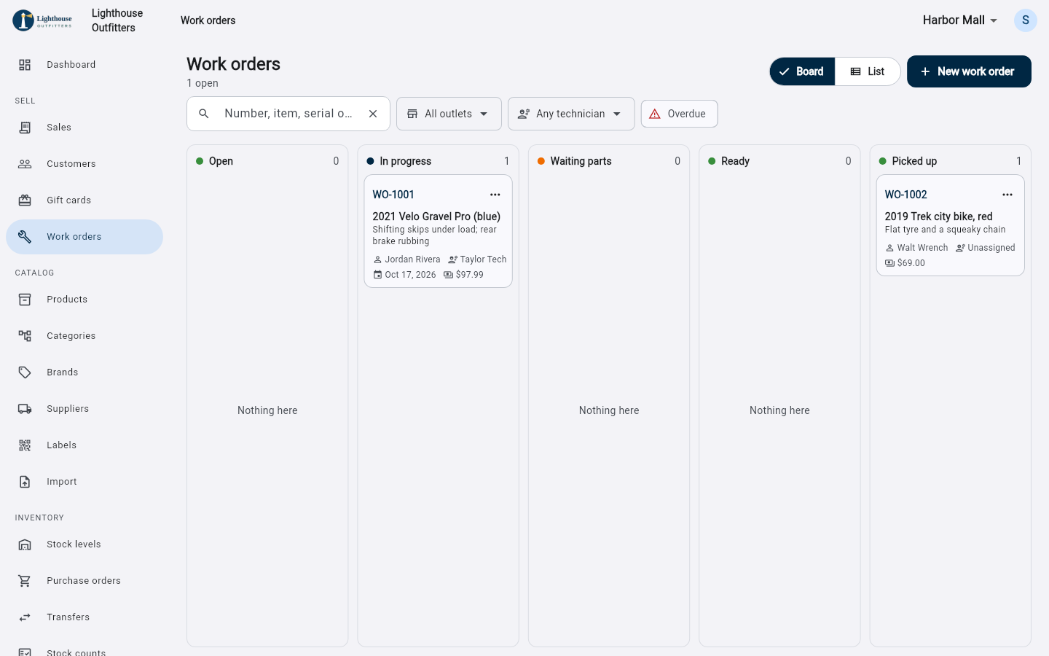1049x656 pixels.
Task: Clear the search field with the X icon
Action: 373,114
